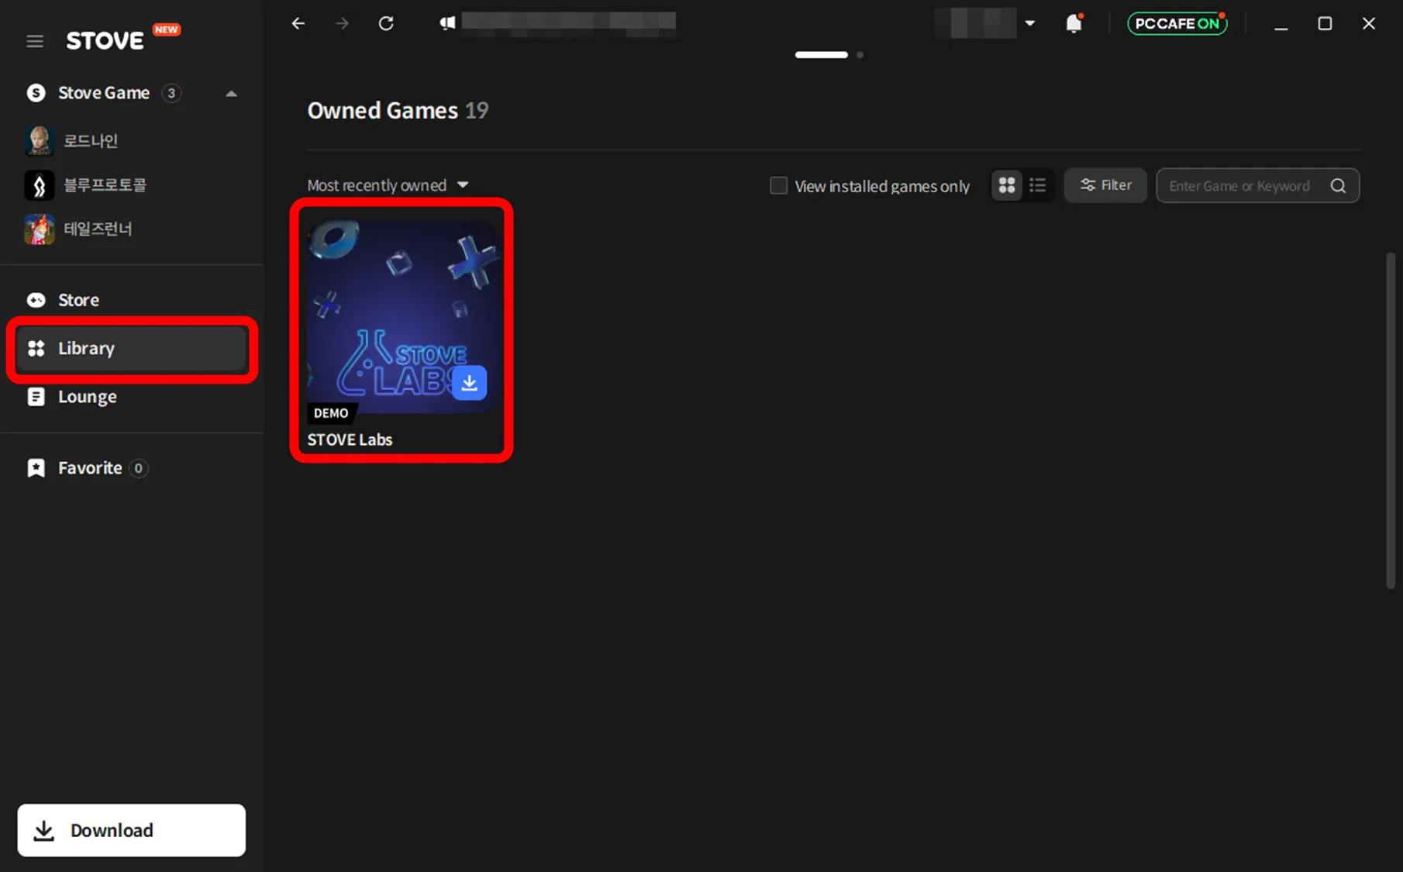
Task: Open the Most recently owned sort dropdown
Action: [388, 185]
